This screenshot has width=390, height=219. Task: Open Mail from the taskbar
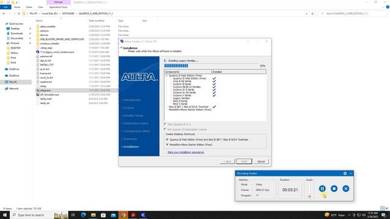coord(113,215)
